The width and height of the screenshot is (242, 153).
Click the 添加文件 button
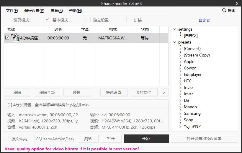[144, 92]
